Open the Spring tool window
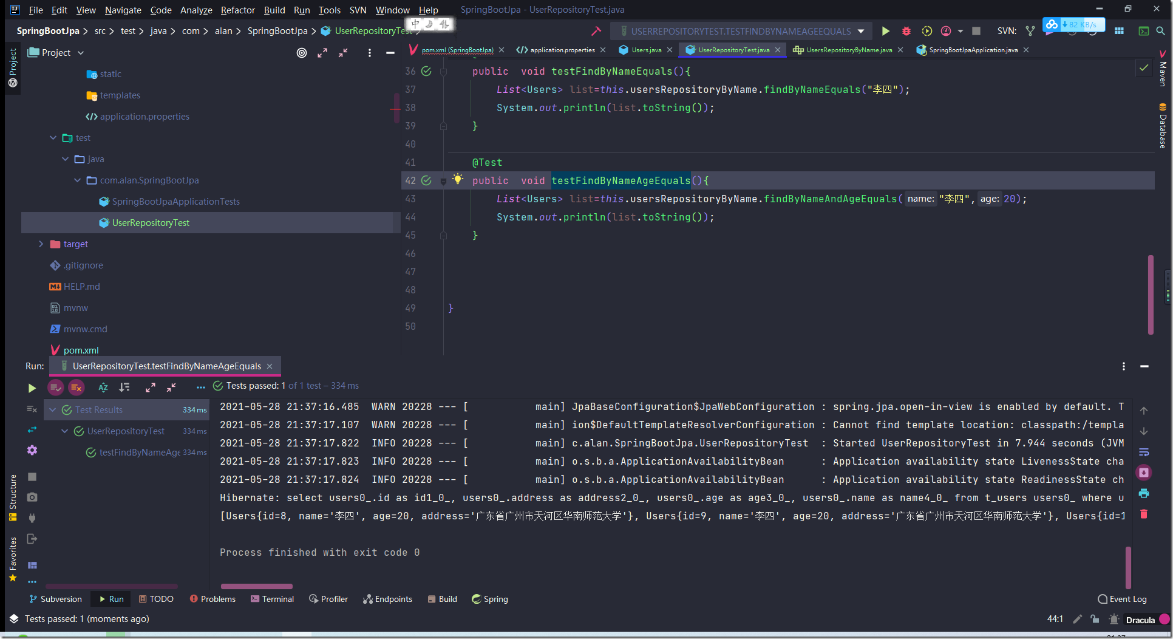1173x639 pixels. click(x=490, y=599)
